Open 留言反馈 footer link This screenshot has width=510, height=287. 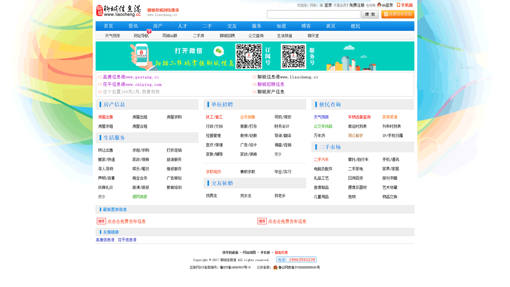pos(281,253)
